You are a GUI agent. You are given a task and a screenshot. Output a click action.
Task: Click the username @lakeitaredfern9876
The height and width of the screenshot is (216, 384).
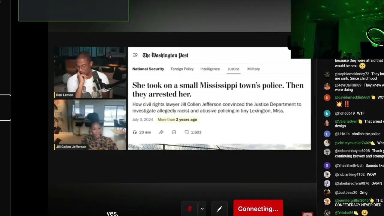(x=352, y=184)
